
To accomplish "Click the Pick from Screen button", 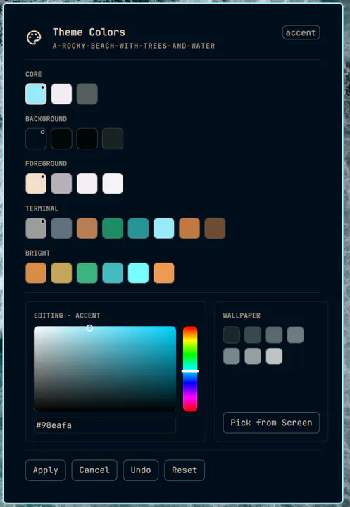I will (x=271, y=423).
